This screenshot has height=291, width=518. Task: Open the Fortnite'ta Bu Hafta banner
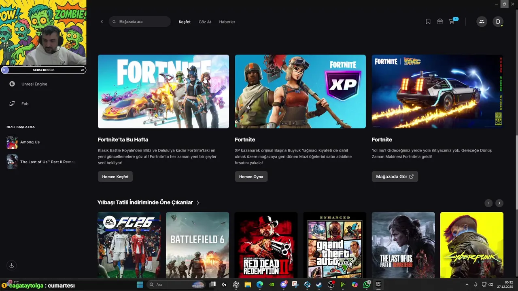[163, 91]
